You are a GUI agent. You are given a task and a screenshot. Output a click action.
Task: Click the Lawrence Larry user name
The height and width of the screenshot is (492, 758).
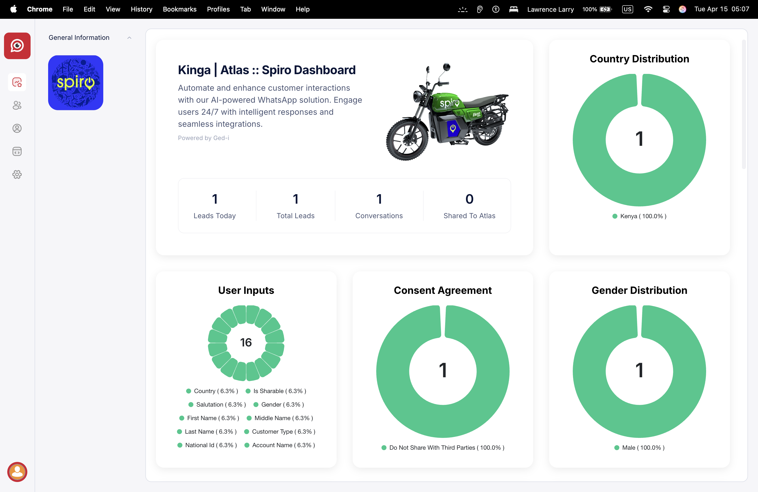[x=550, y=9]
